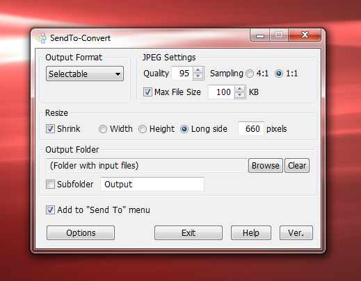Click the Subfolder name text field

pyautogui.click(x=152, y=185)
